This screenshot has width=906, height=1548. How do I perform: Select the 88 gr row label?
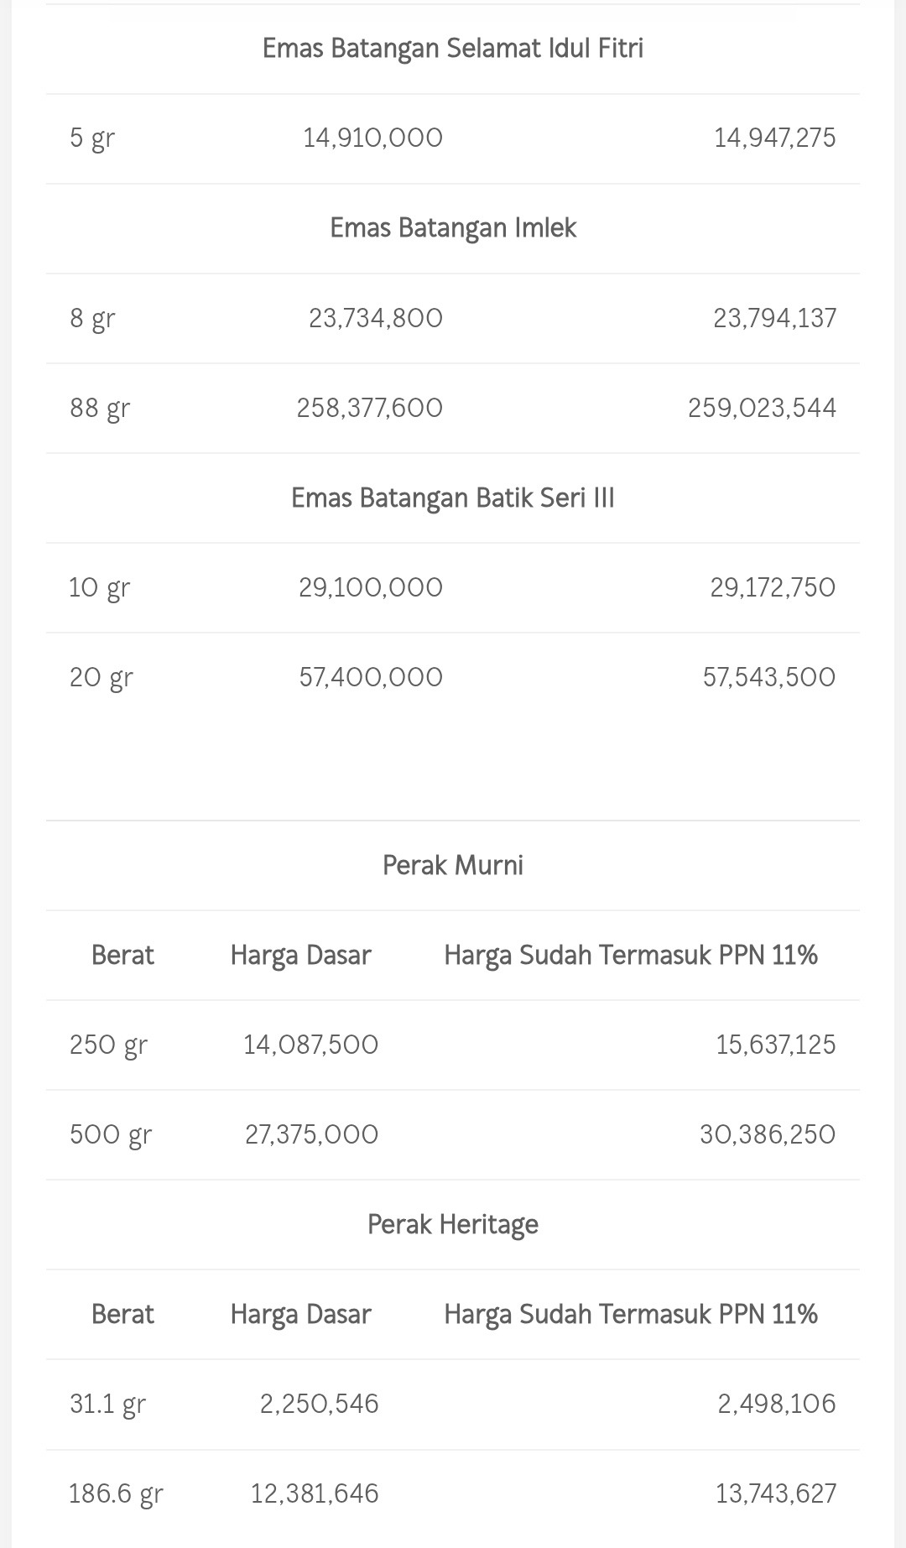[x=100, y=408]
